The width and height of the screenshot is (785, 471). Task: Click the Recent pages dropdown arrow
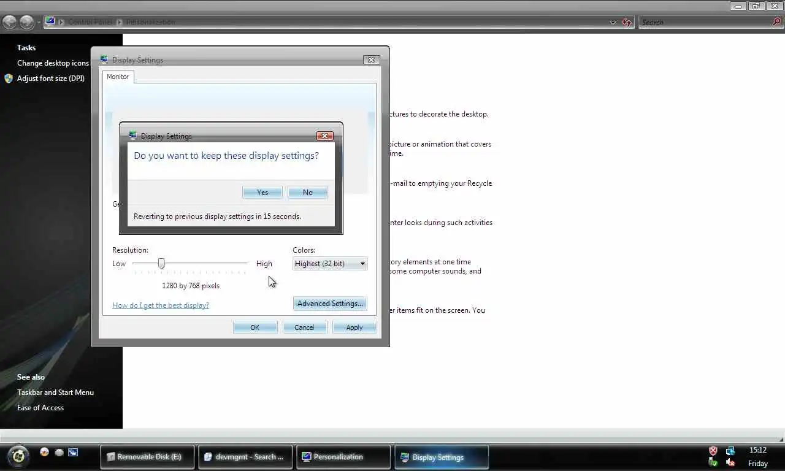coord(39,23)
